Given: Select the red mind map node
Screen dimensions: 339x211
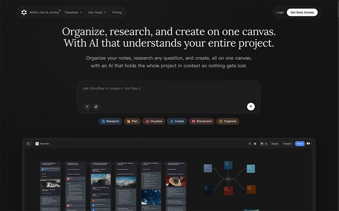Looking at the screenshot, I should (x=228, y=191).
